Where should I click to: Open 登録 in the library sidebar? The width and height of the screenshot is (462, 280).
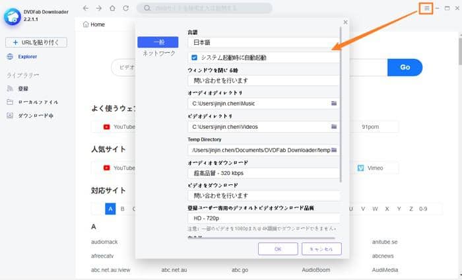coord(23,88)
